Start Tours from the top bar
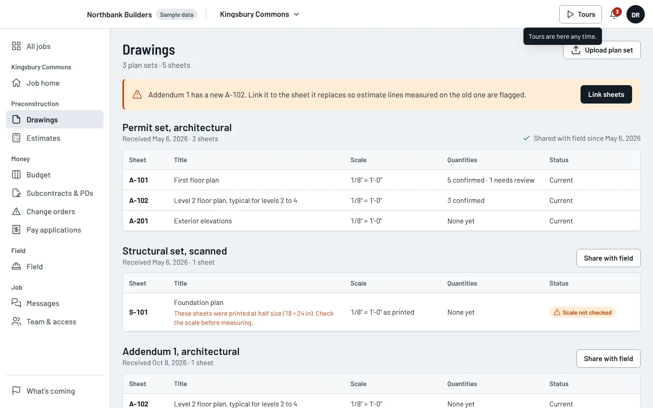 click(x=581, y=14)
